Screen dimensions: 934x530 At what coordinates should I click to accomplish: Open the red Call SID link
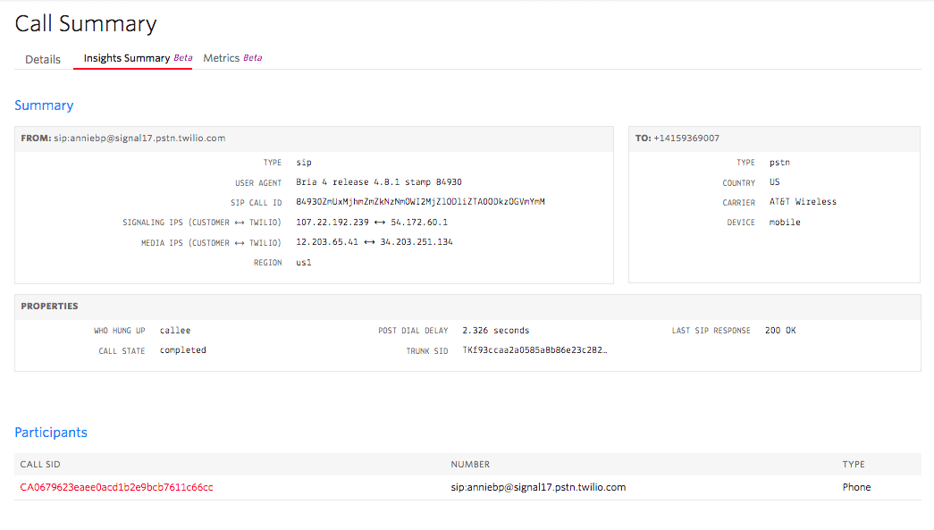[x=116, y=487]
